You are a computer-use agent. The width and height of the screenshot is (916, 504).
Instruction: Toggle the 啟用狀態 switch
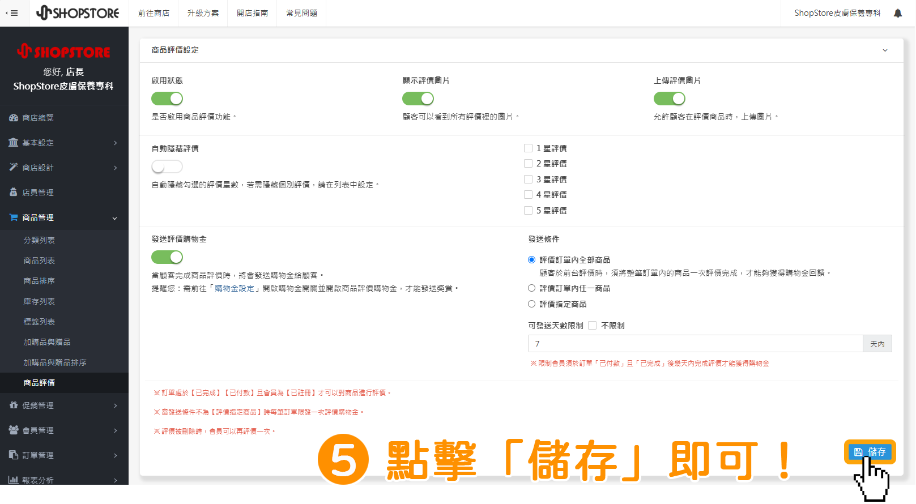point(167,99)
